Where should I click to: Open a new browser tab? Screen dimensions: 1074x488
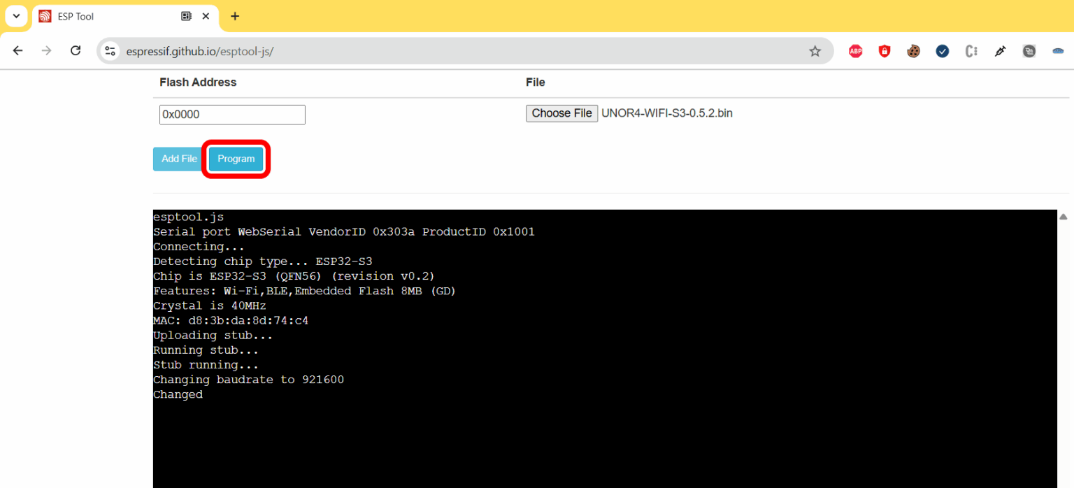[234, 15]
